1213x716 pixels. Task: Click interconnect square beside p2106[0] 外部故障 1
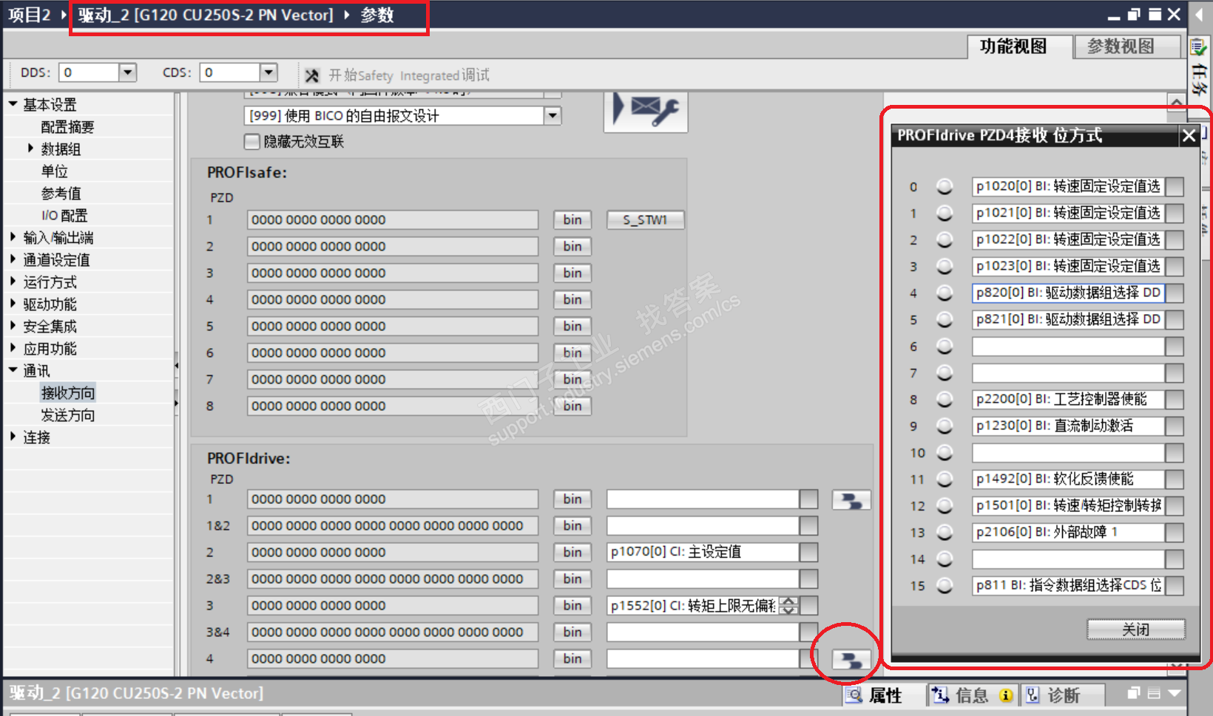click(x=1175, y=533)
